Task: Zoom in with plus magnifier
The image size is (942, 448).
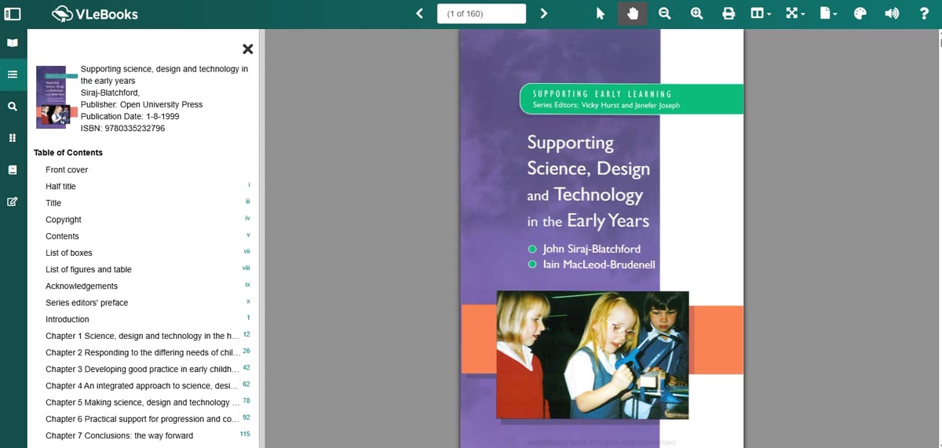Action: click(x=696, y=13)
